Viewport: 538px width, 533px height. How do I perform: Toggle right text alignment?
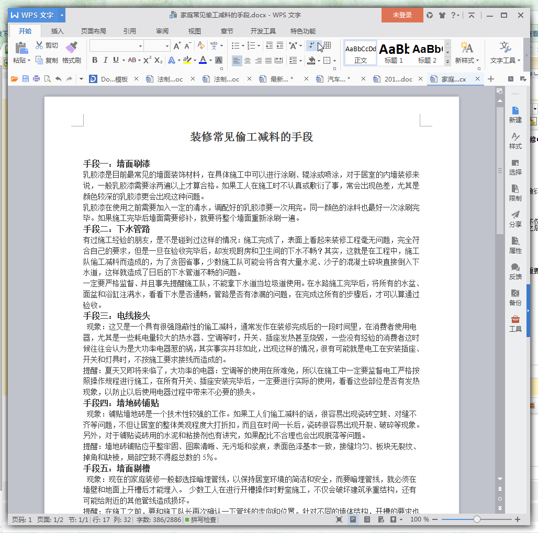click(258, 61)
